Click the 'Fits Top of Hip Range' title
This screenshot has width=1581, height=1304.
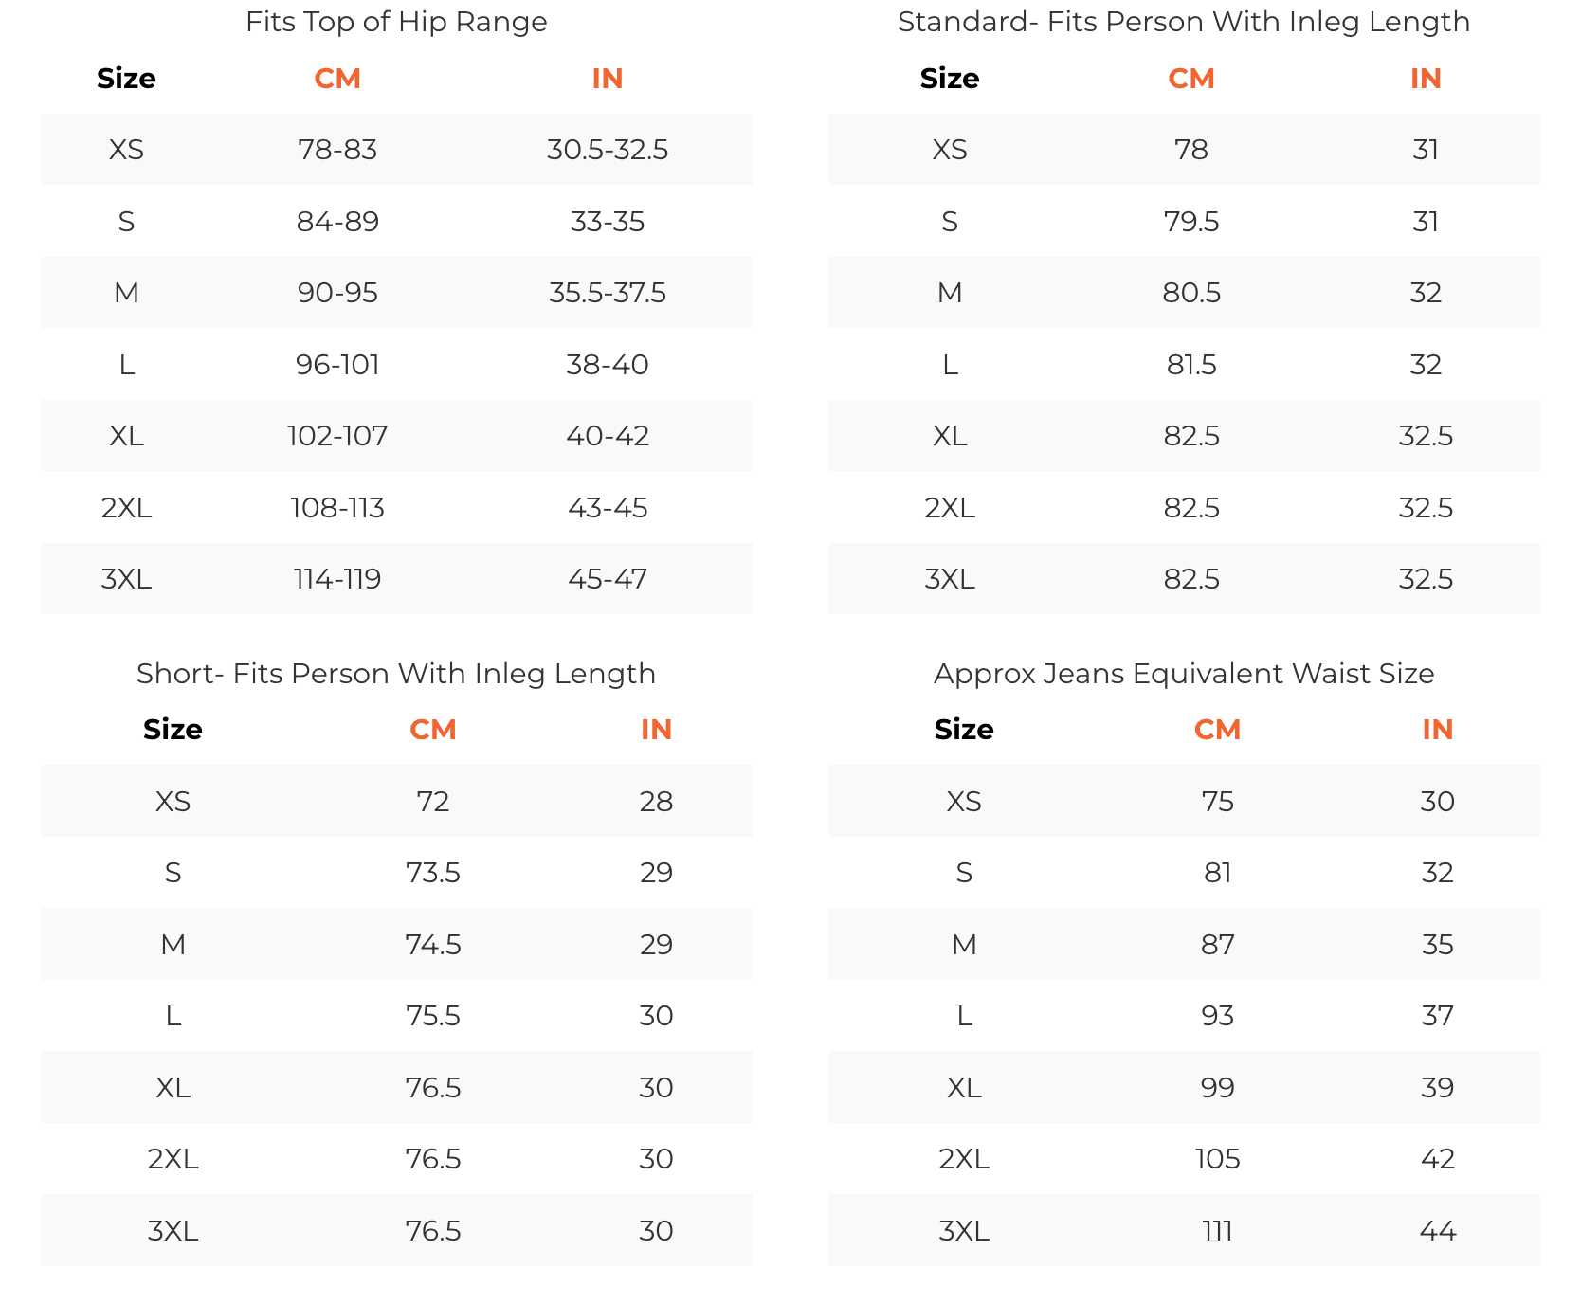click(396, 22)
